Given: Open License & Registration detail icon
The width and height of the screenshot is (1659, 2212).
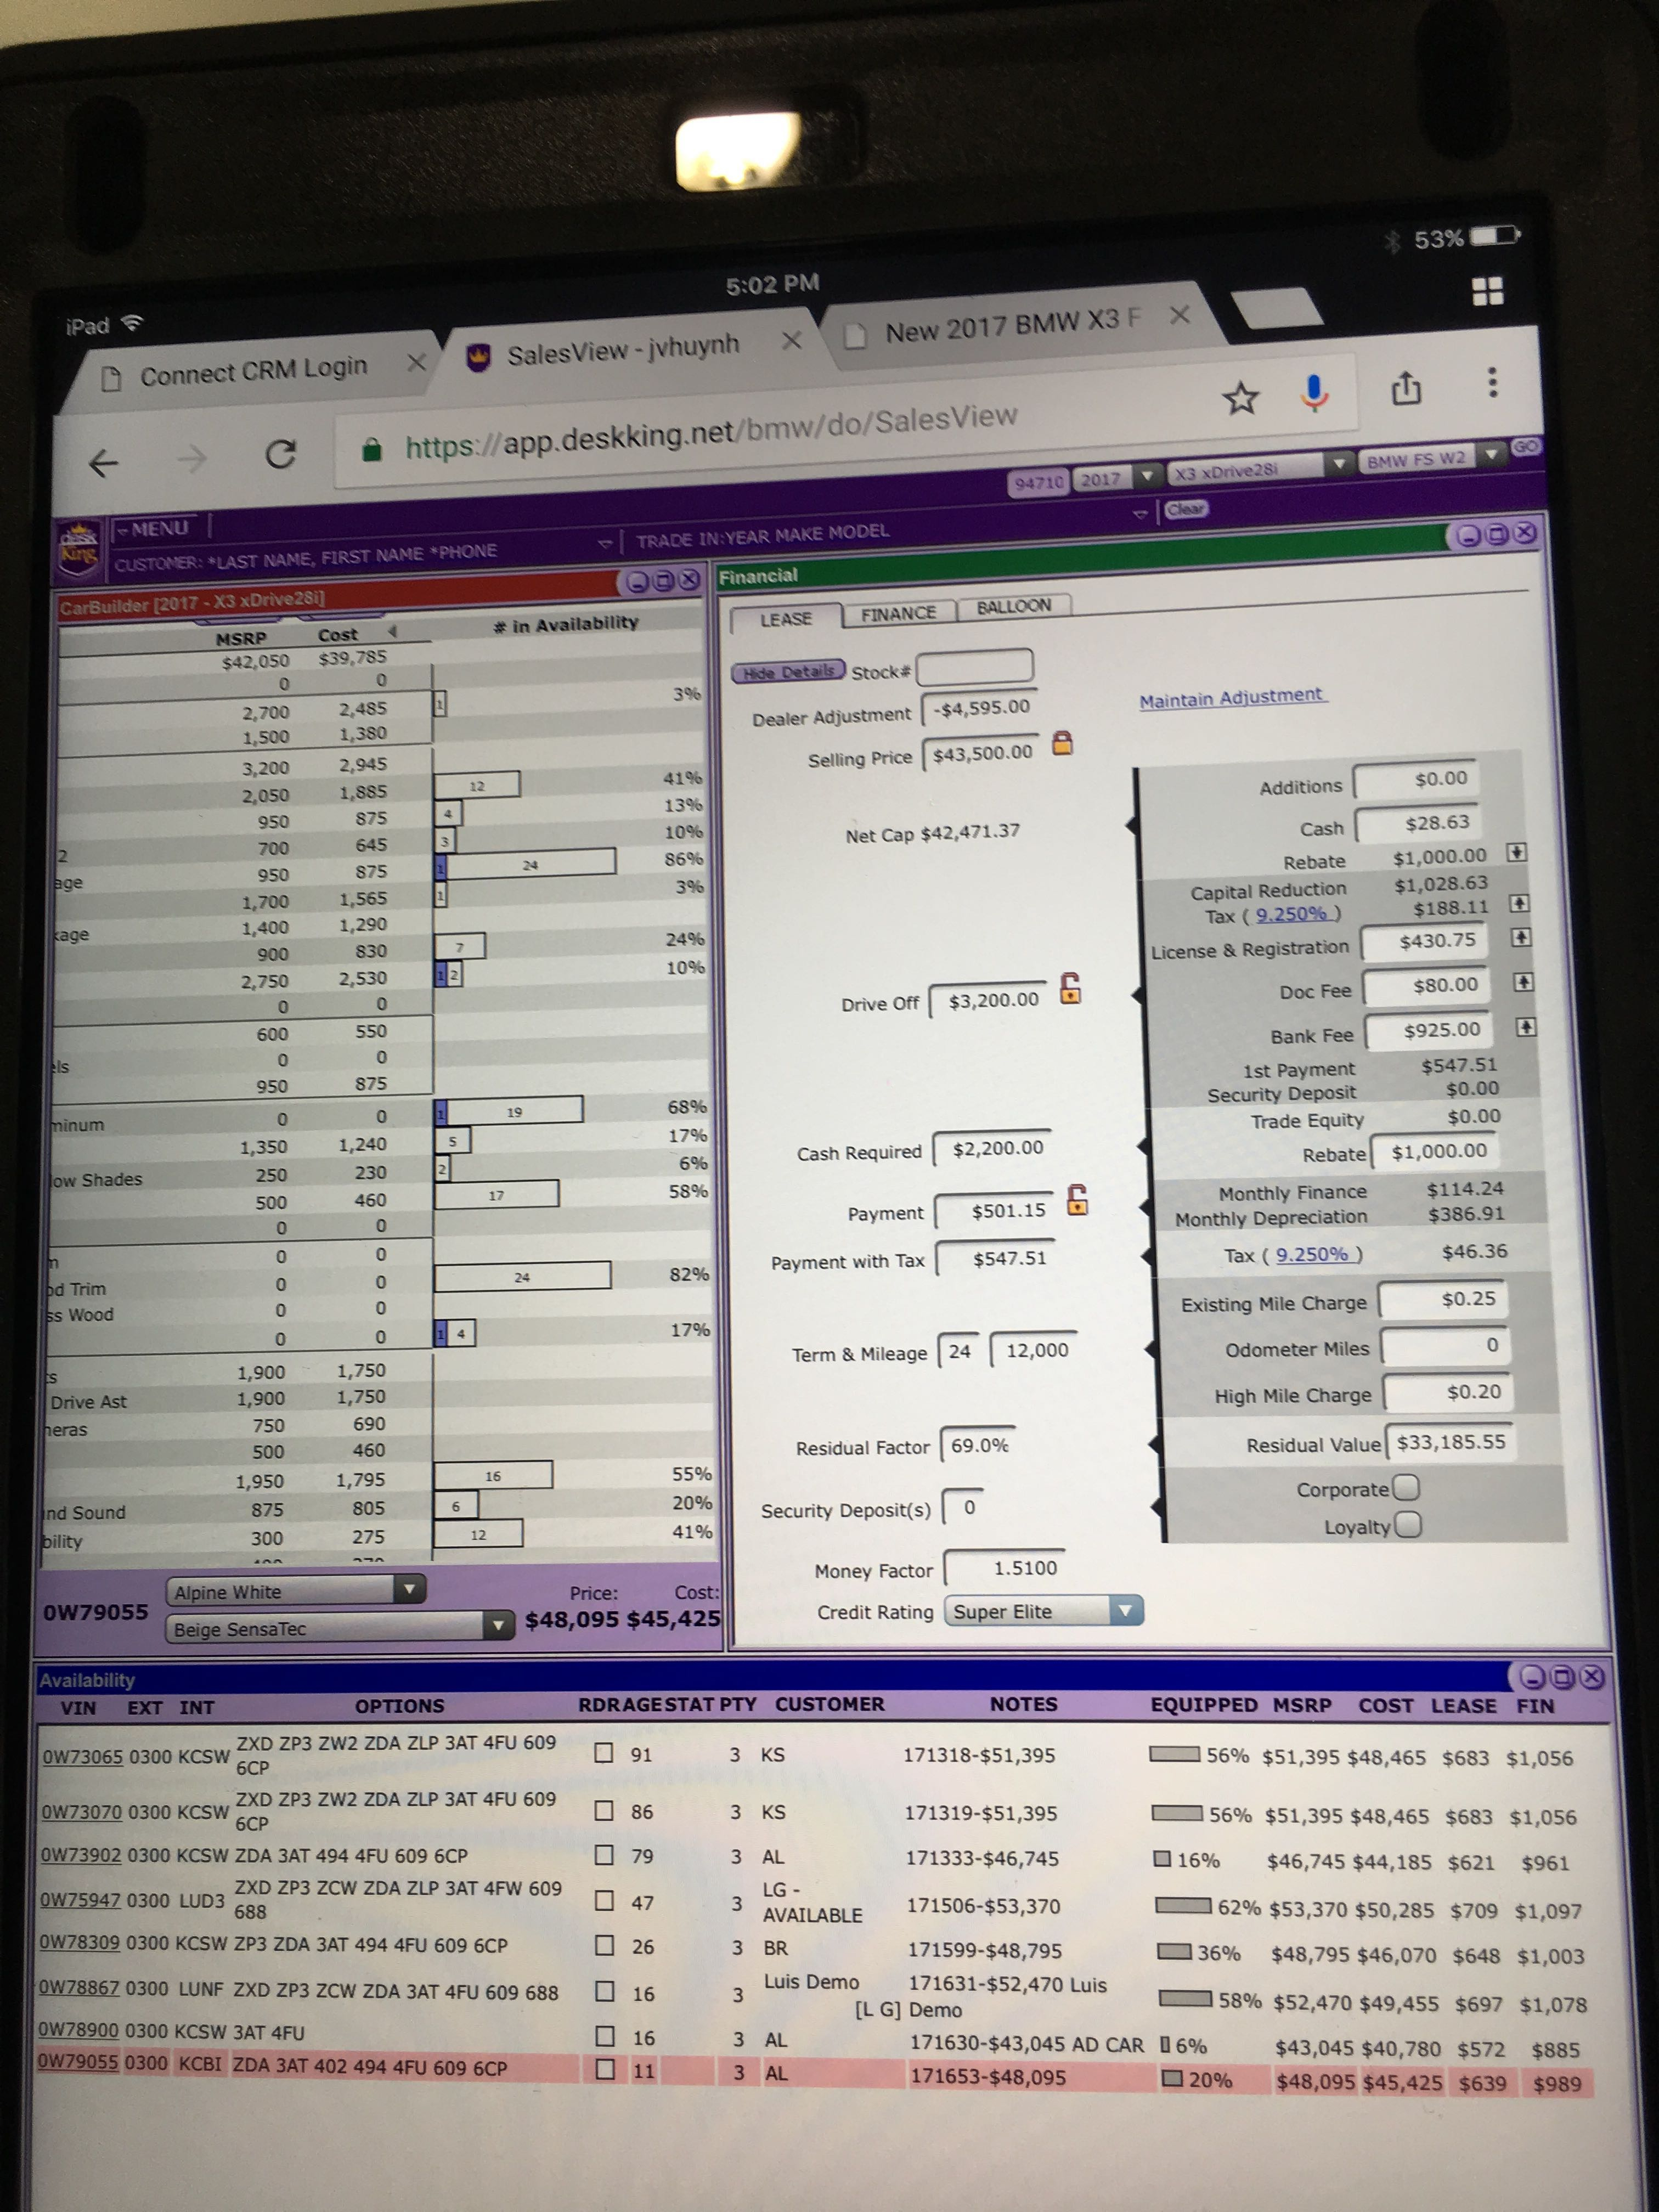Looking at the screenshot, I should tap(1520, 937).
